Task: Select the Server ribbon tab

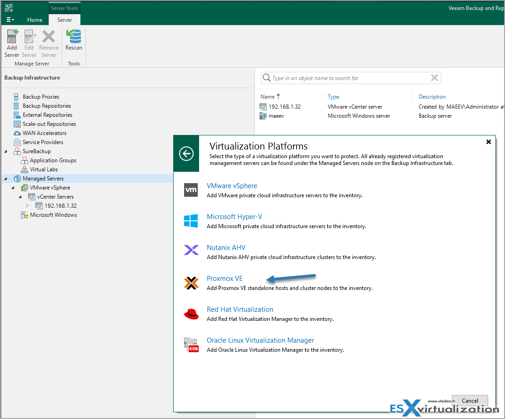Action: coord(65,20)
